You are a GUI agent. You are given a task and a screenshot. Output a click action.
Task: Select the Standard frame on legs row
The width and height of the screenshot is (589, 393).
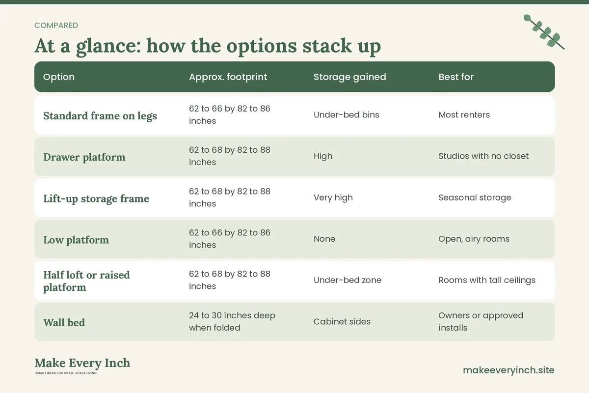point(294,115)
